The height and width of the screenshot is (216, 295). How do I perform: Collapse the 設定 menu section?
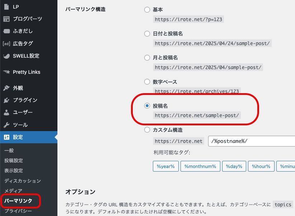(18, 137)
